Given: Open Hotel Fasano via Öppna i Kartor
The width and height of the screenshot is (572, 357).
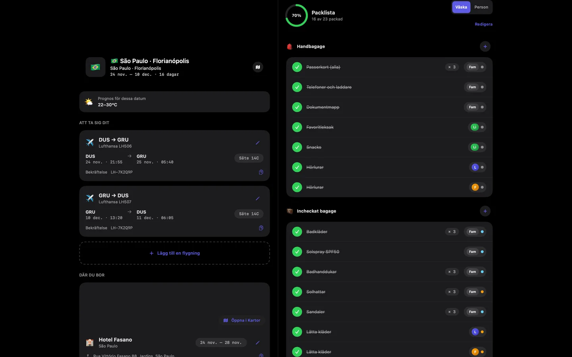Looking at the screenshot, I should point(242,320).
